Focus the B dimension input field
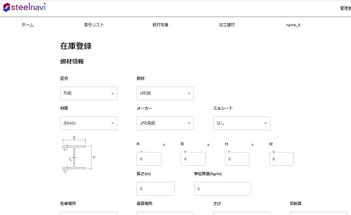 coord(193,159)
